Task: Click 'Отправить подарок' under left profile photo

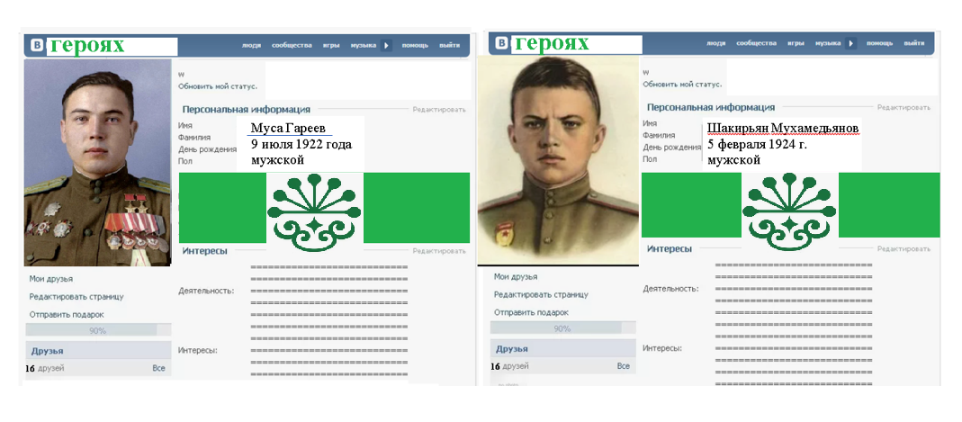Action: click(x=67, y=314)
